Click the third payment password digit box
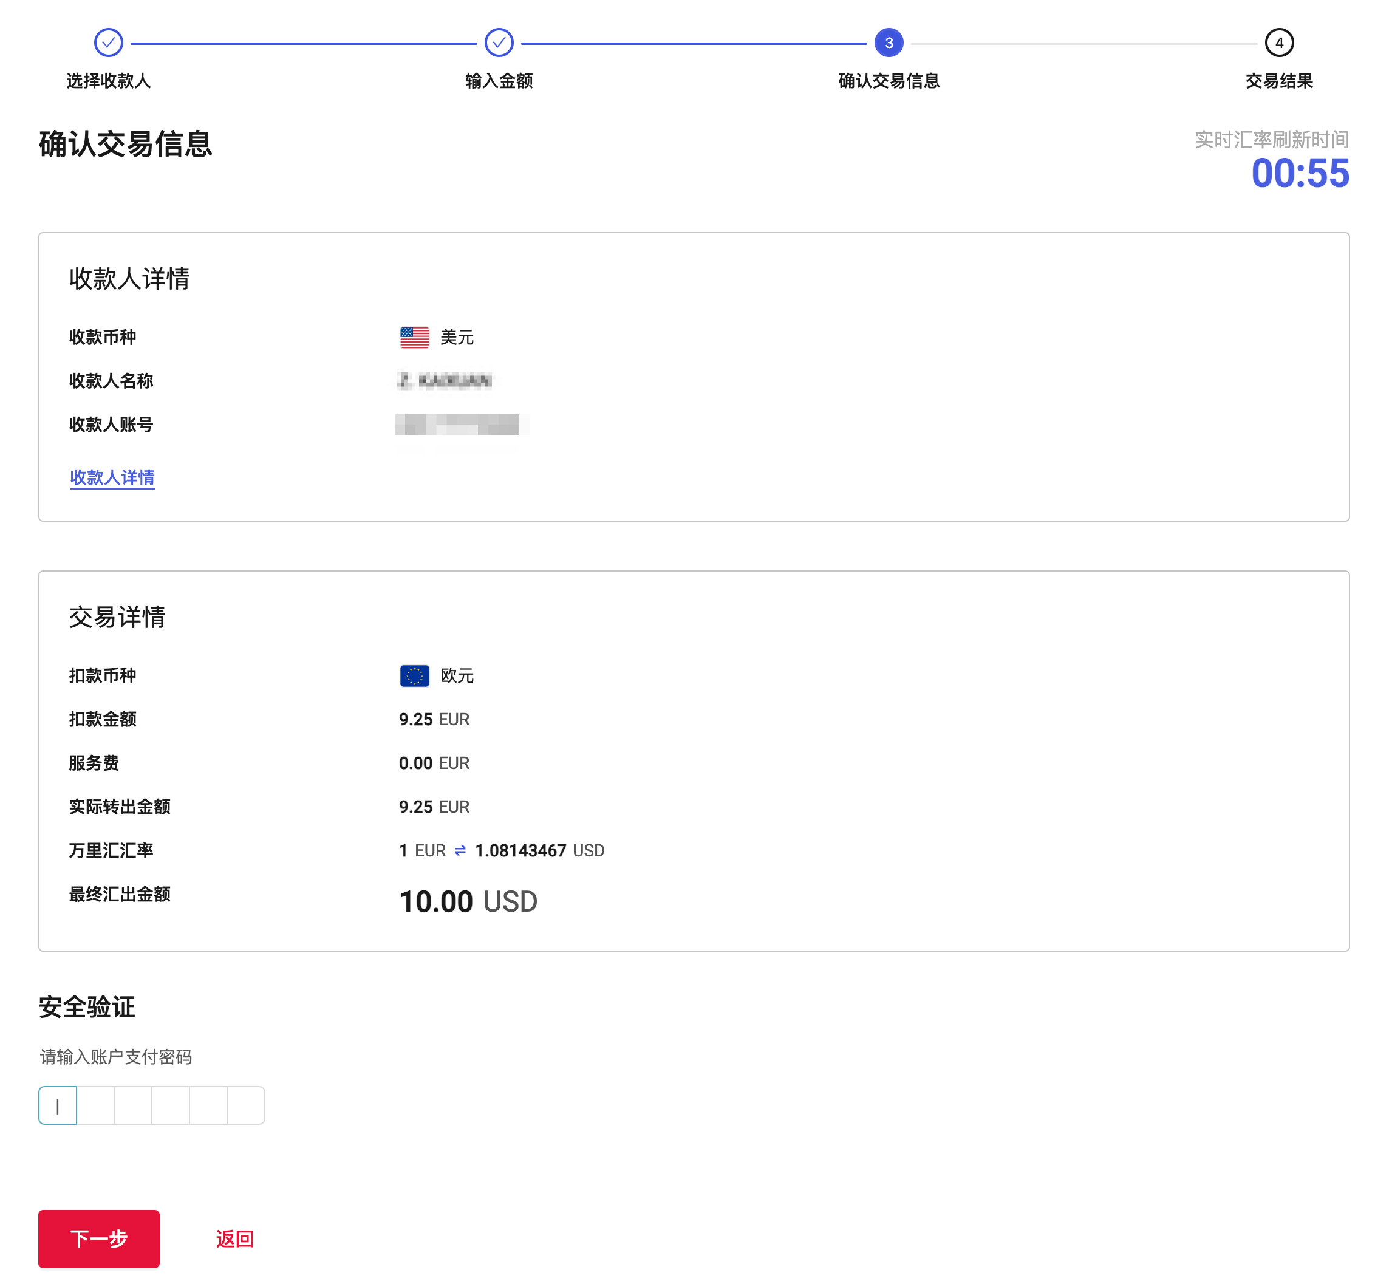Image resolution: width=1392 pixels, height=1284 pixels. click(132, 1105)
